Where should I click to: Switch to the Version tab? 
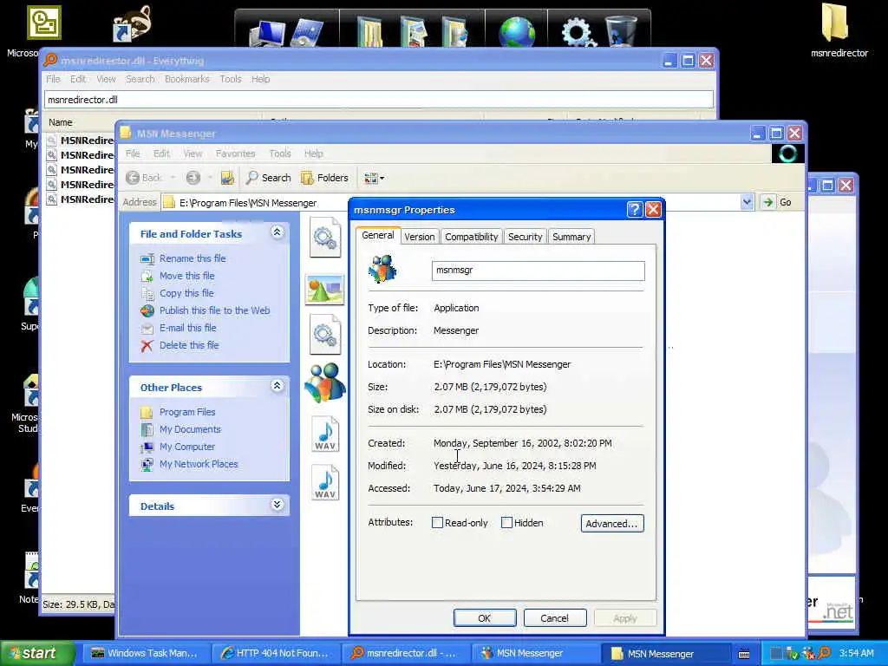pos(419,237)
